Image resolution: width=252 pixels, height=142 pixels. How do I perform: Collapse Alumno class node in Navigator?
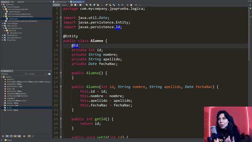2,77
